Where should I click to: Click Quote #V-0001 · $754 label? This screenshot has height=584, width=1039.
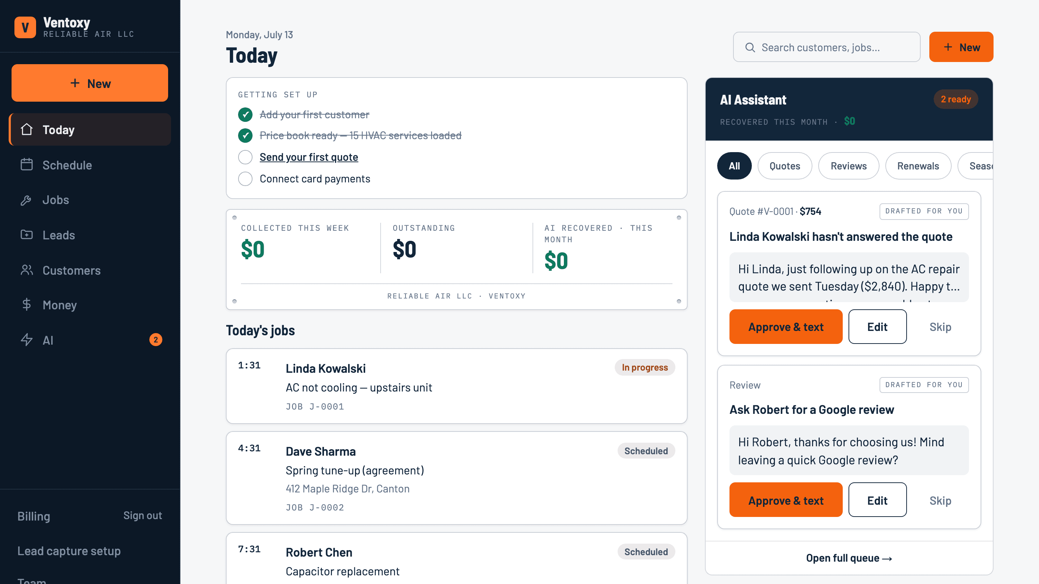click(x=775, y=211)
